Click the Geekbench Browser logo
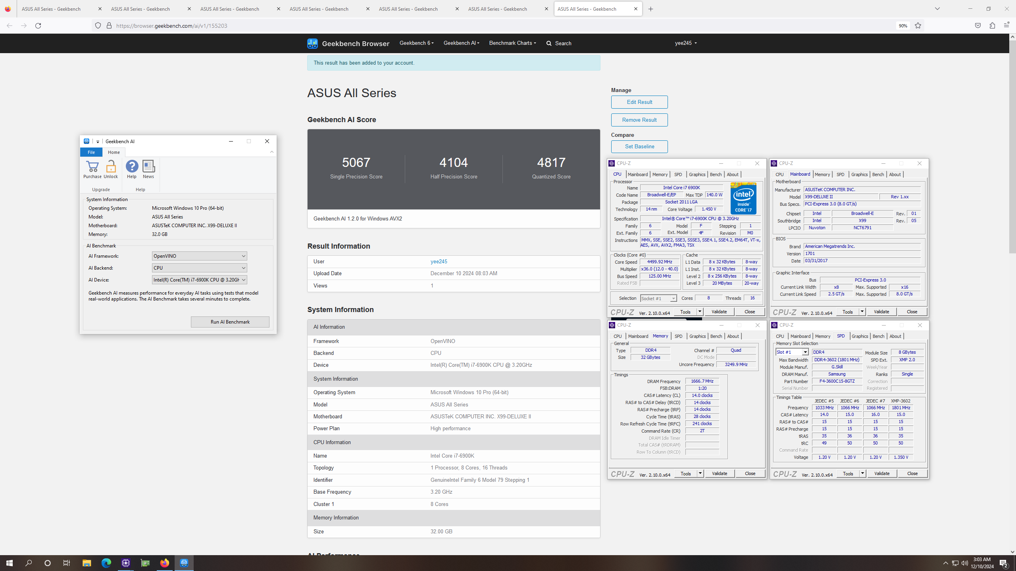The image size is (1016, 571). click(348, 44)
